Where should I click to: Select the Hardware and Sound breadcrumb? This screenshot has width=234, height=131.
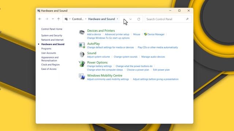coord(102,19)
